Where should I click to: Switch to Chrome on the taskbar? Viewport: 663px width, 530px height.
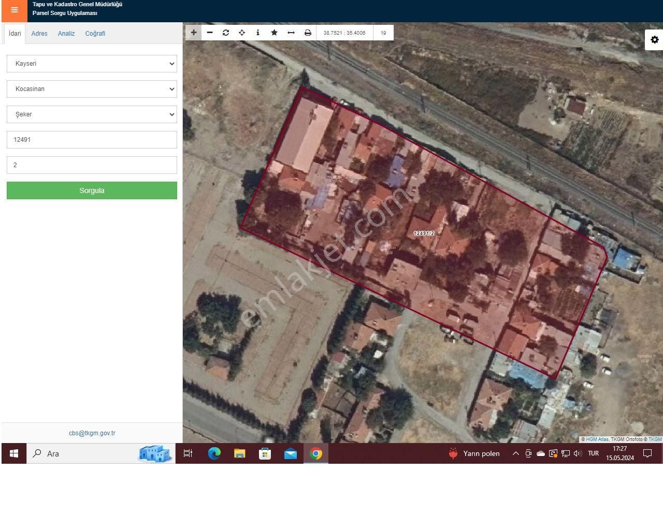tap(316, 453)
